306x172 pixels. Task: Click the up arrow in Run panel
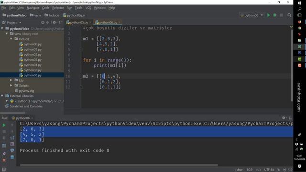pyautogui.click(x=12, y=125)
